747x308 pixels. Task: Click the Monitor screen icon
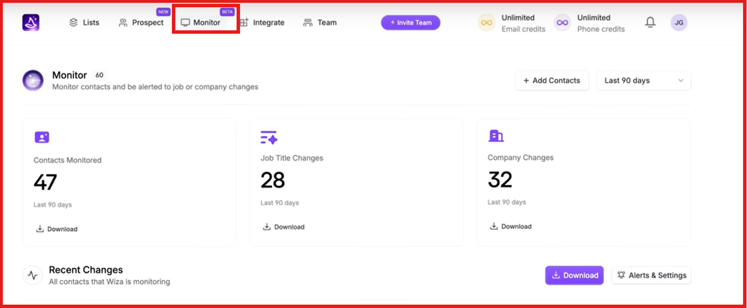tap(185, 23)
